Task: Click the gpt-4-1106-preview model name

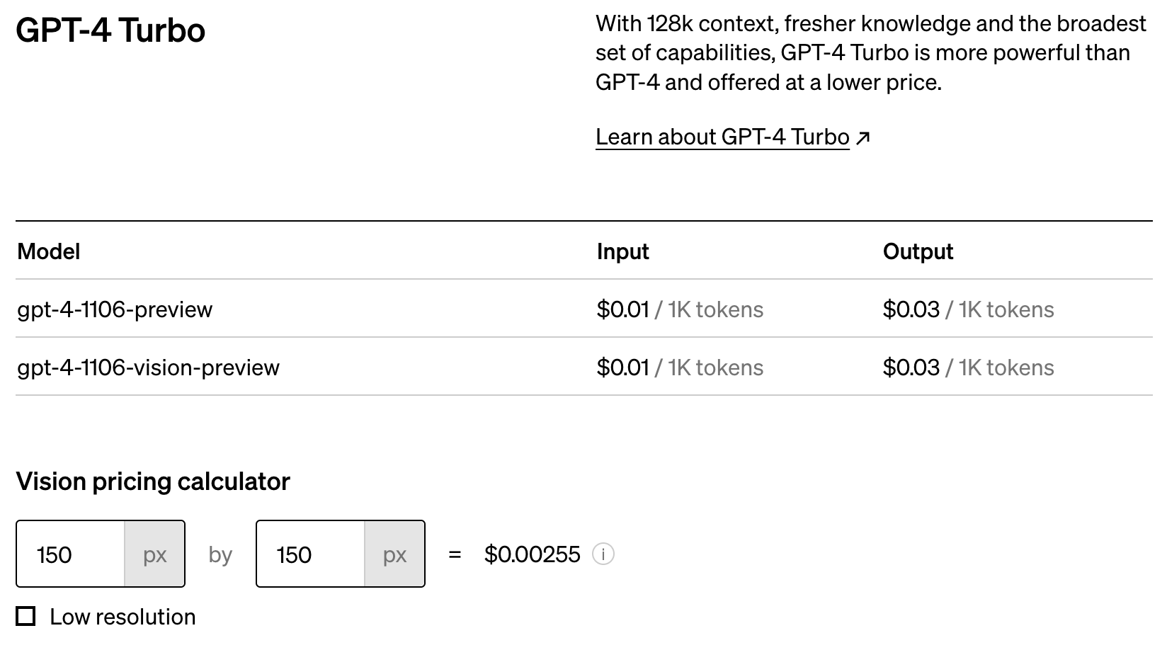Action: tap(115, 309)
